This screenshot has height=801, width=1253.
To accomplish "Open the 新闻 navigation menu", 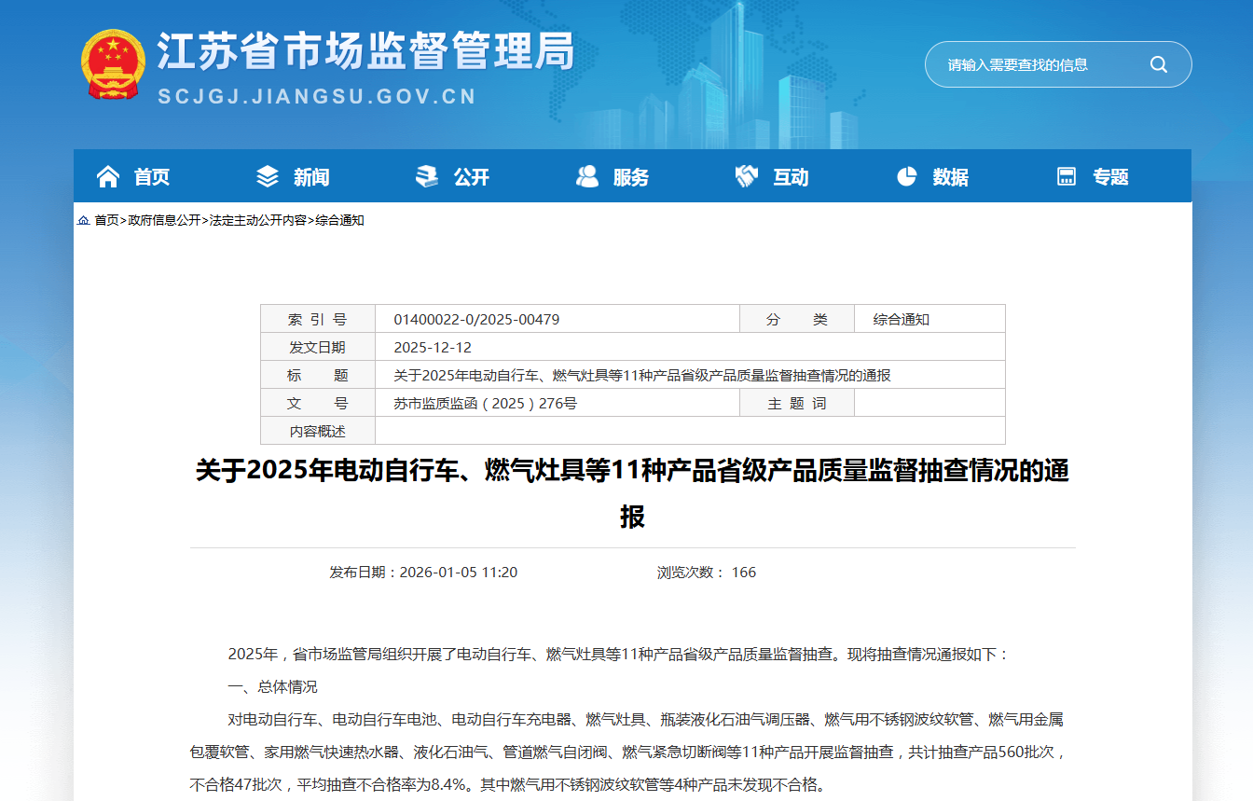I will click(311, 177).
